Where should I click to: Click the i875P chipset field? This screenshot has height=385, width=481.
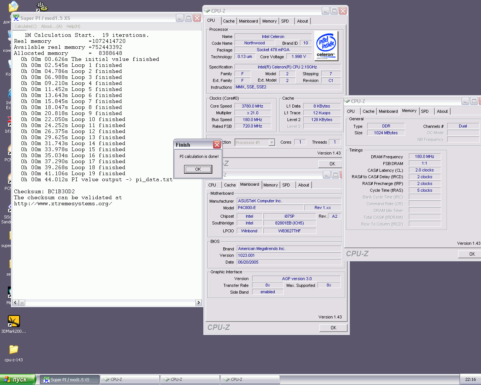pyautogui.click(x=289, y=216)
